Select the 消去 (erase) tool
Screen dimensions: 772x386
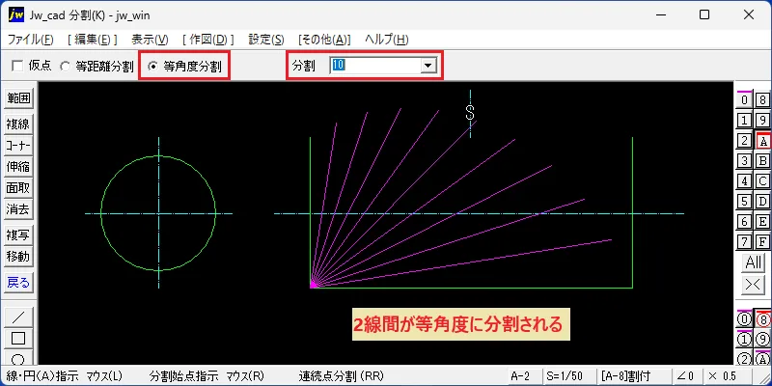pyautogui.click(x=18, y=209)
